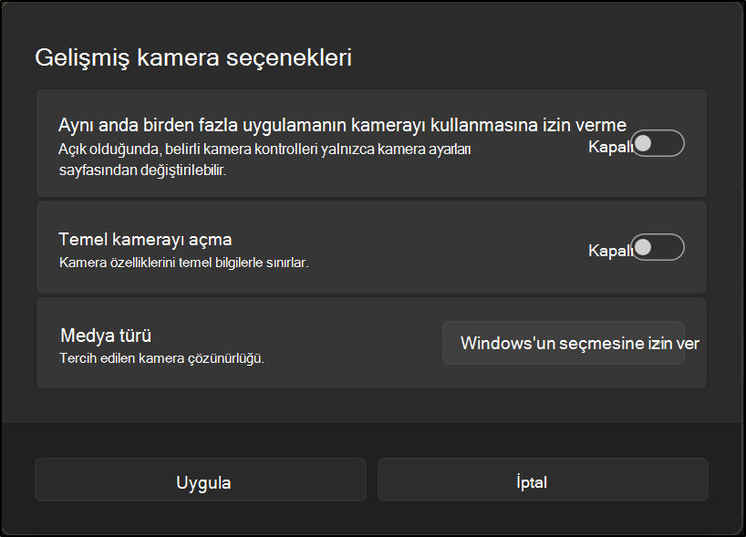The width and height of the screenshot is (746, 537).
Task: Enable the Temel kamerayı açma switch
Action: (x=658, y=247)
